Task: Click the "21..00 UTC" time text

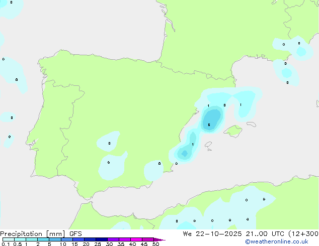Action: pyautogui.click(x=265, y=234)
